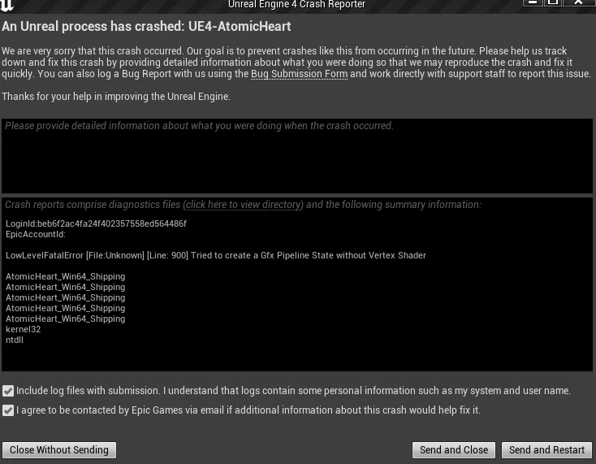596x464 pixels.
Task: Open the click here to view directory link
Action: pos(244,205)
